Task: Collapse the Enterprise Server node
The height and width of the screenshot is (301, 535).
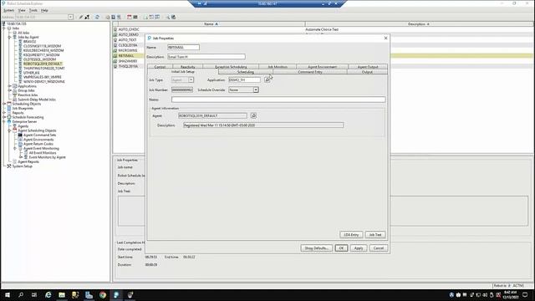Action: (4, 121)
